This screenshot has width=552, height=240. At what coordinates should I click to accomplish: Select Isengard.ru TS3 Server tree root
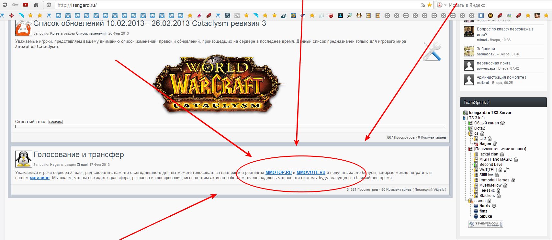point(490,113)
